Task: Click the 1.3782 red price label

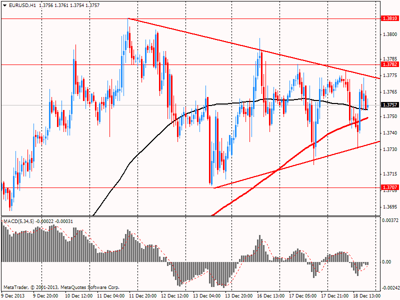Action: pos(389,64)
